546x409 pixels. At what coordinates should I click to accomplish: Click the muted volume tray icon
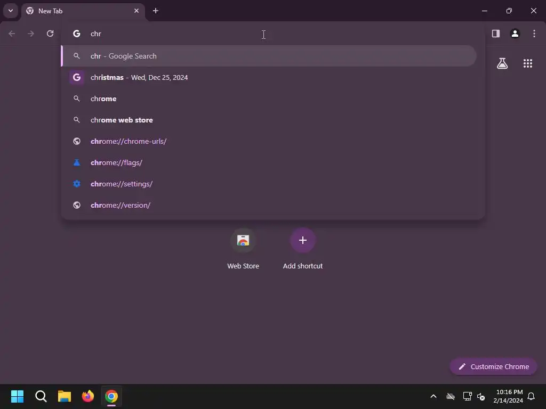(x=481, y=396)
